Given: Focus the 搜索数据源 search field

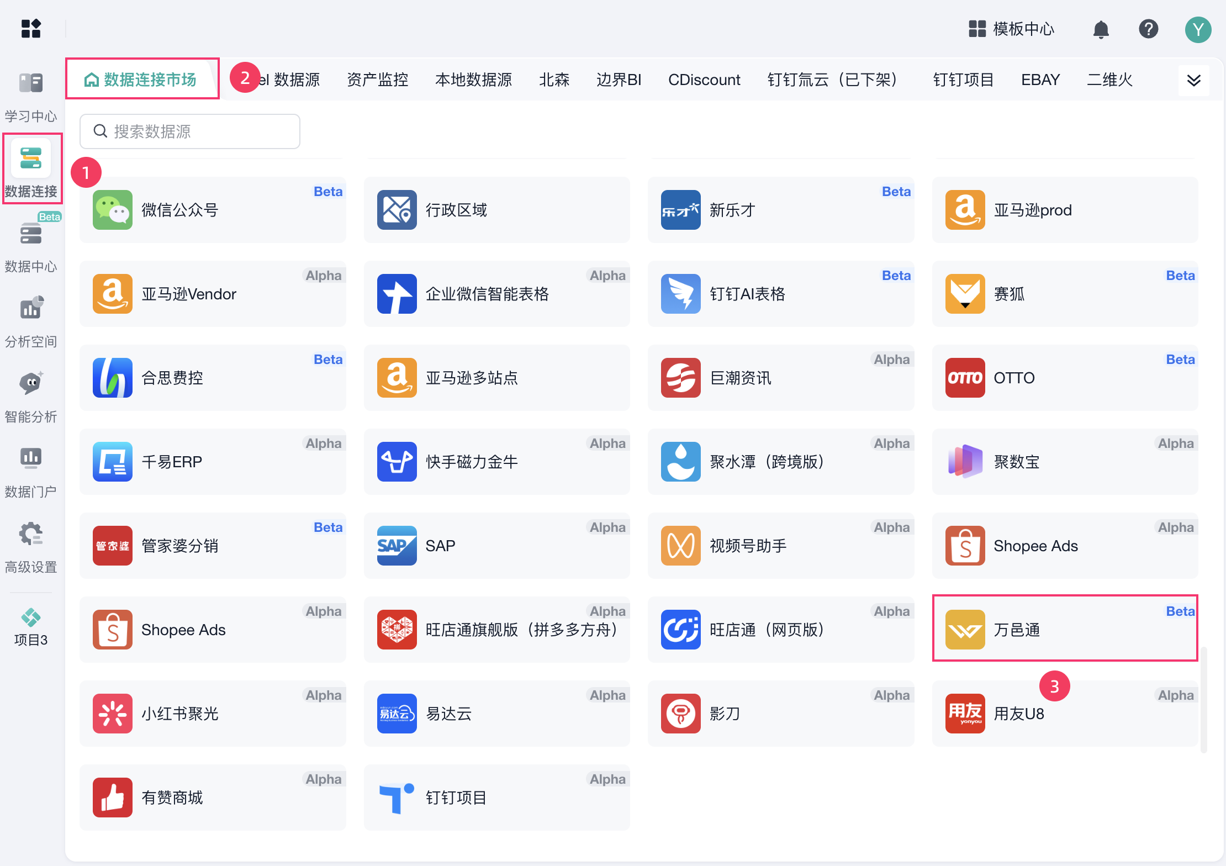Looking at the screenshot, I should (x=190, y=131).
